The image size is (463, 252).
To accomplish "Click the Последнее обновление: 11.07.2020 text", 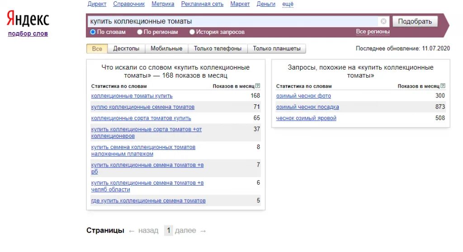I will (403, 48).
